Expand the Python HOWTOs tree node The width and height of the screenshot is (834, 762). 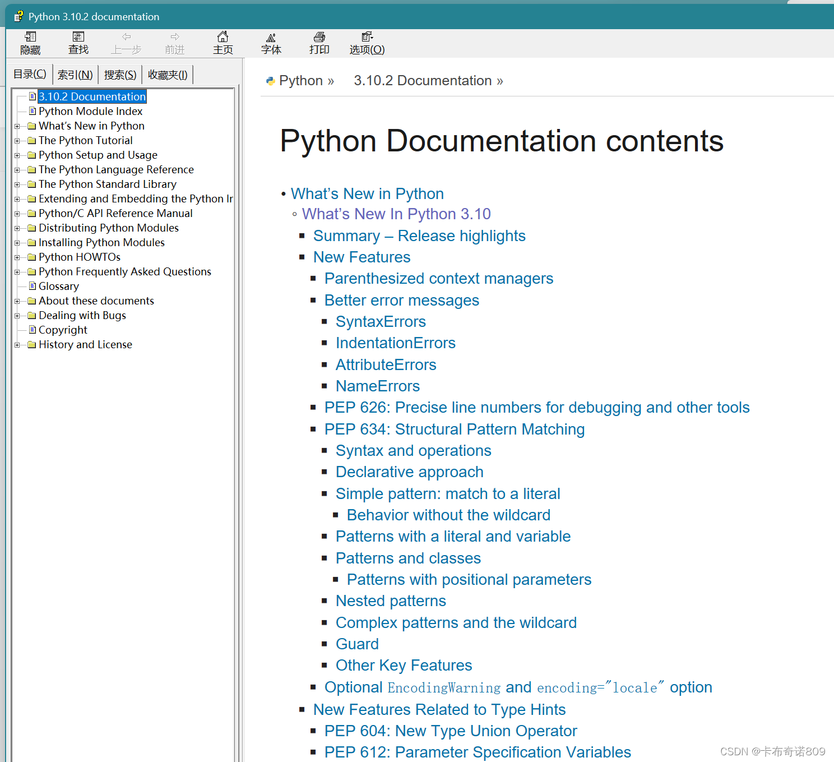(17, 257)
